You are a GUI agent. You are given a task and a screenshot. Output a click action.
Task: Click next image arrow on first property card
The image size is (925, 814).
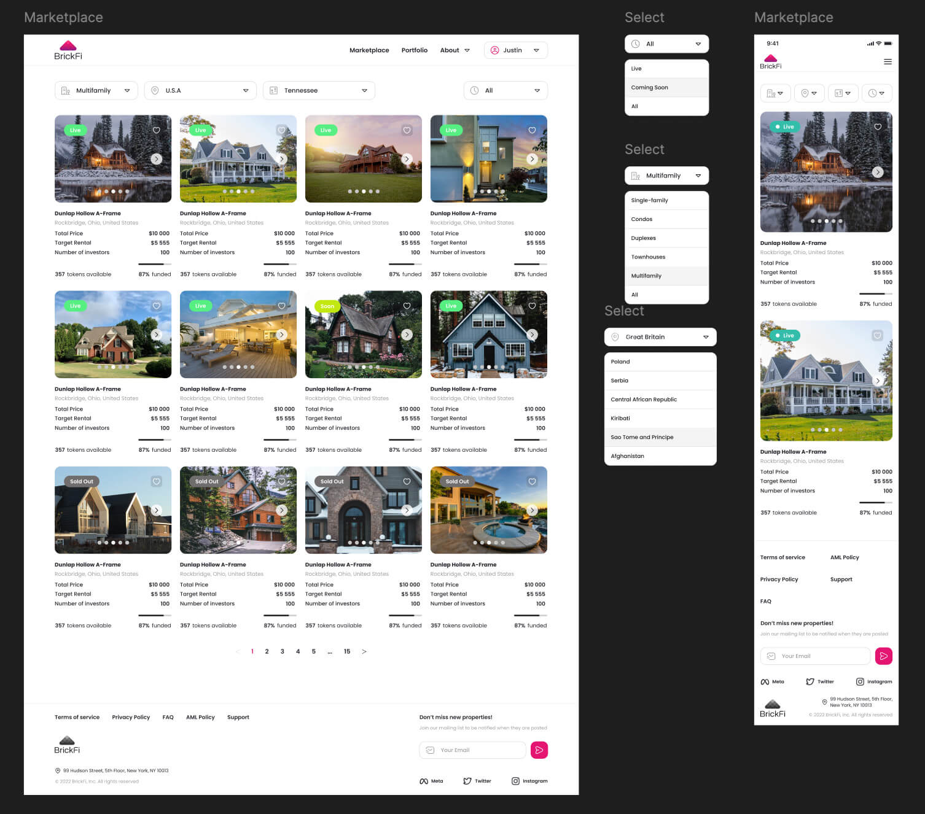(x=157, y=159)
